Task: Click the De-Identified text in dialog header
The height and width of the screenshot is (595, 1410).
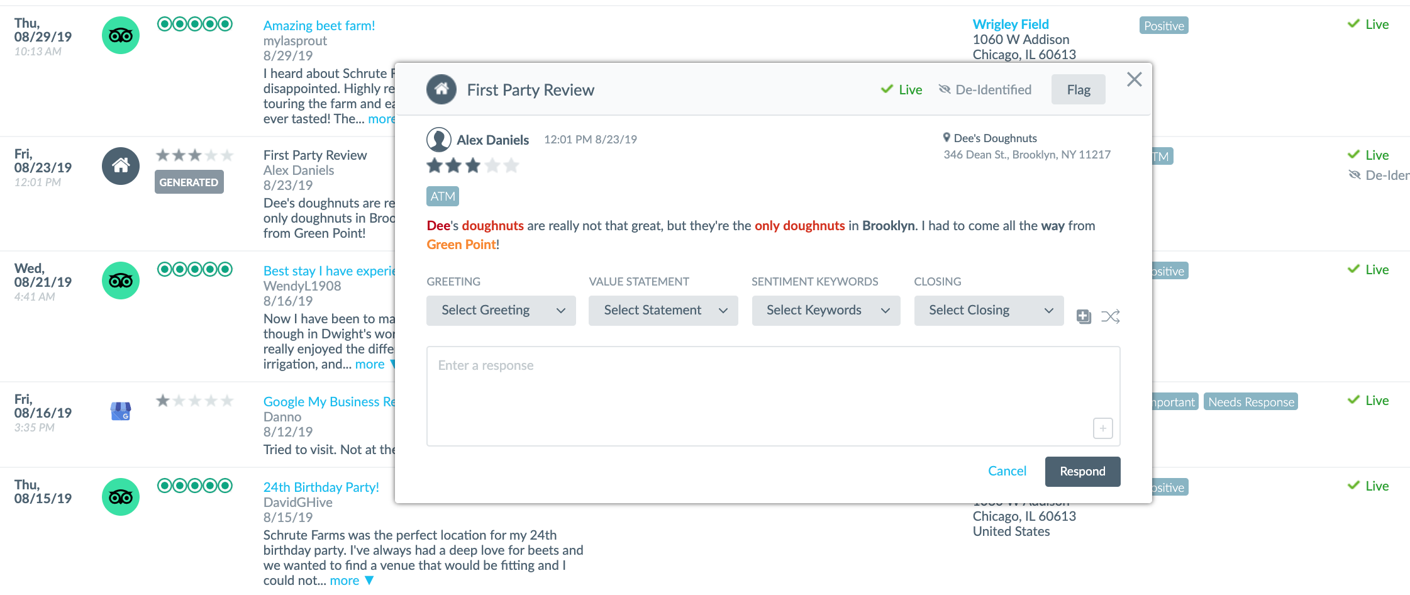Action: [x=994, y=90]
